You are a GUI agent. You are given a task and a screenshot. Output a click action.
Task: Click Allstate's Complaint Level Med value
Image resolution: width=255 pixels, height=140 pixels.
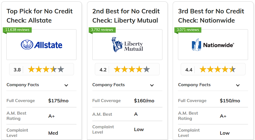tap(53, 133)
